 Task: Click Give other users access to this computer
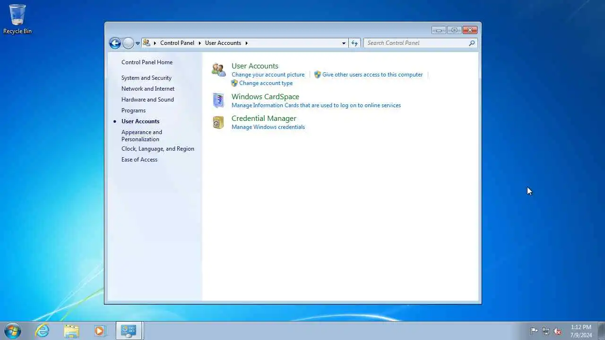[x=372, y=75]
